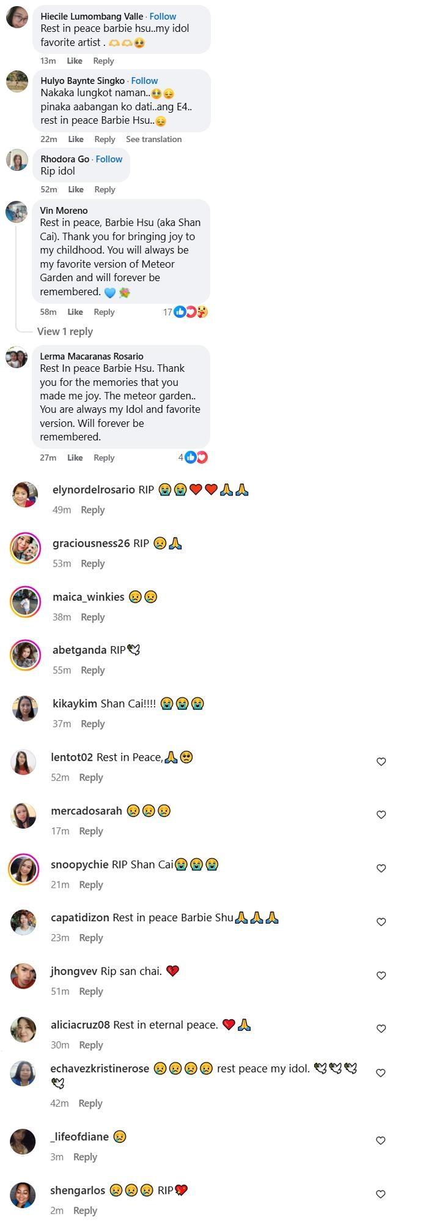This screenshot has width=423, height=1225.
Task: Like lentot02's comment with the heart icon
Action: coord(381,761)
